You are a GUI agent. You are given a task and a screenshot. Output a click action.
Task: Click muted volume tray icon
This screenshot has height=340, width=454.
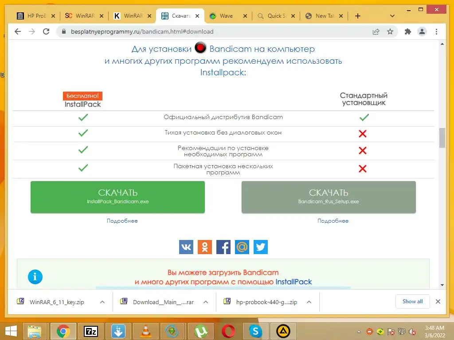[x=412, y=332]
